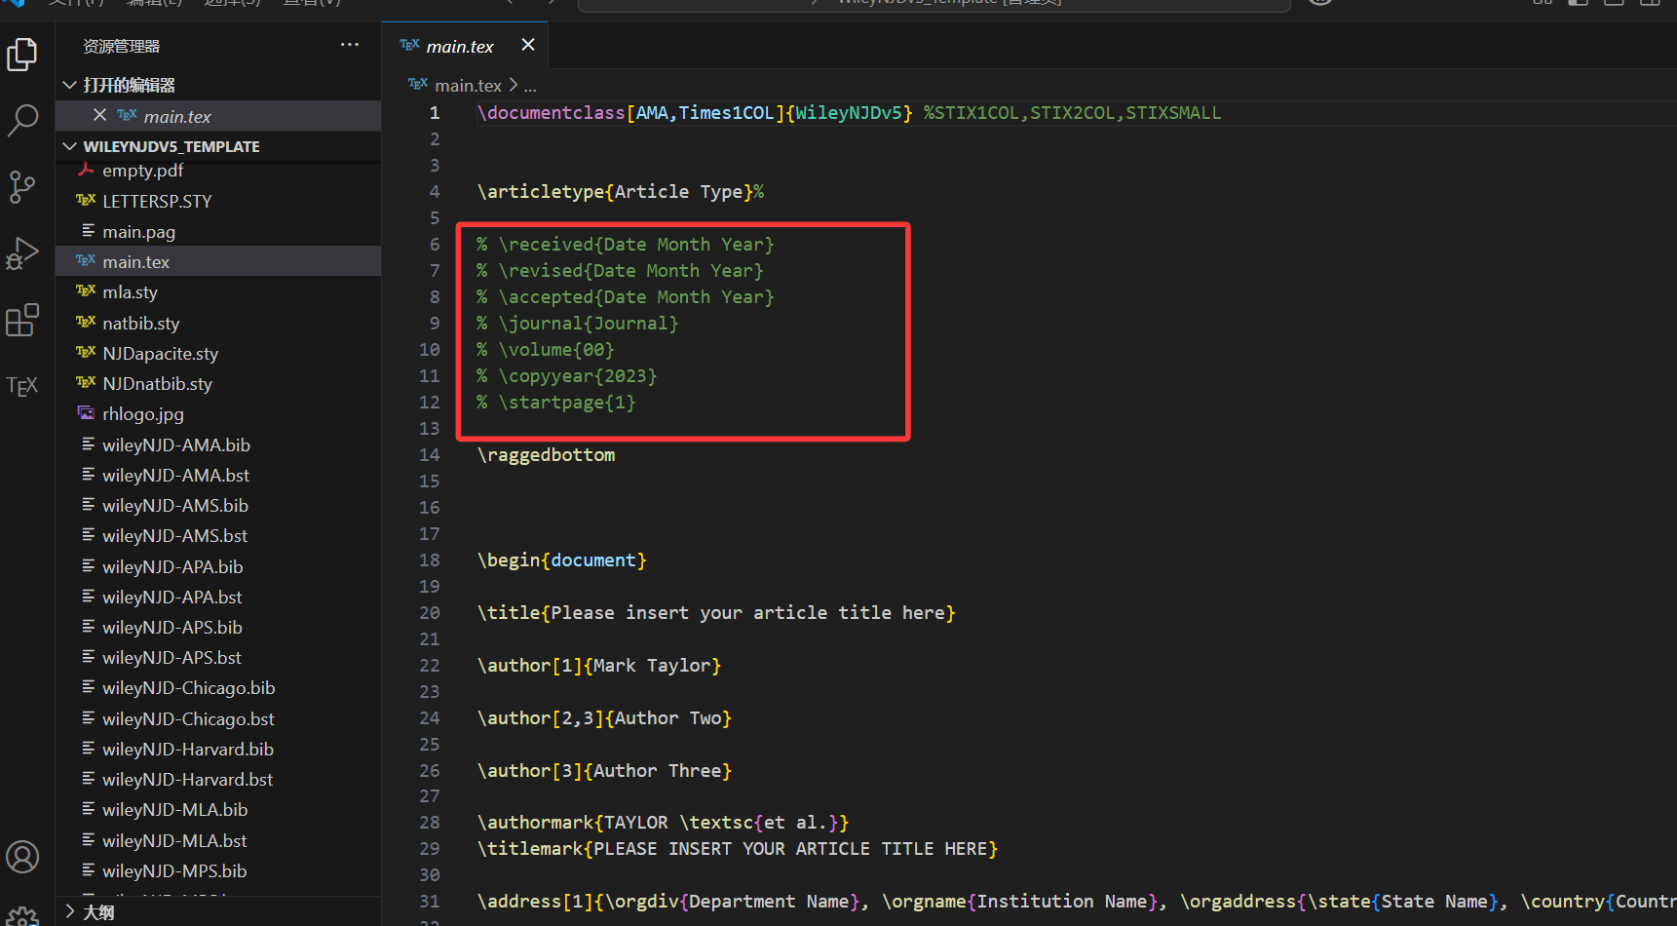This screenshot has width=1677, height=926.
Task: Open the breadcrumb ellipsis after main.tex
Action: tap(530, 86)
